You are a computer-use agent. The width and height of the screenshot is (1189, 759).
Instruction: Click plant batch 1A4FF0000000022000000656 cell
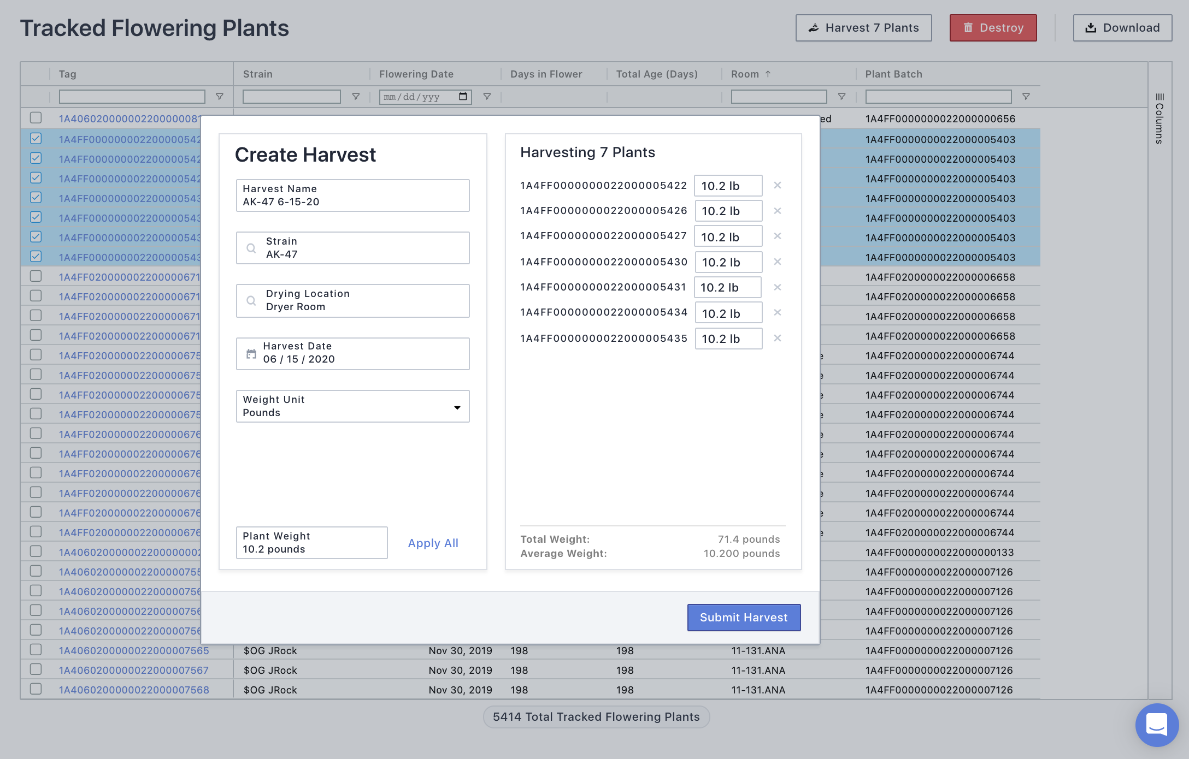tap(940, 118)
